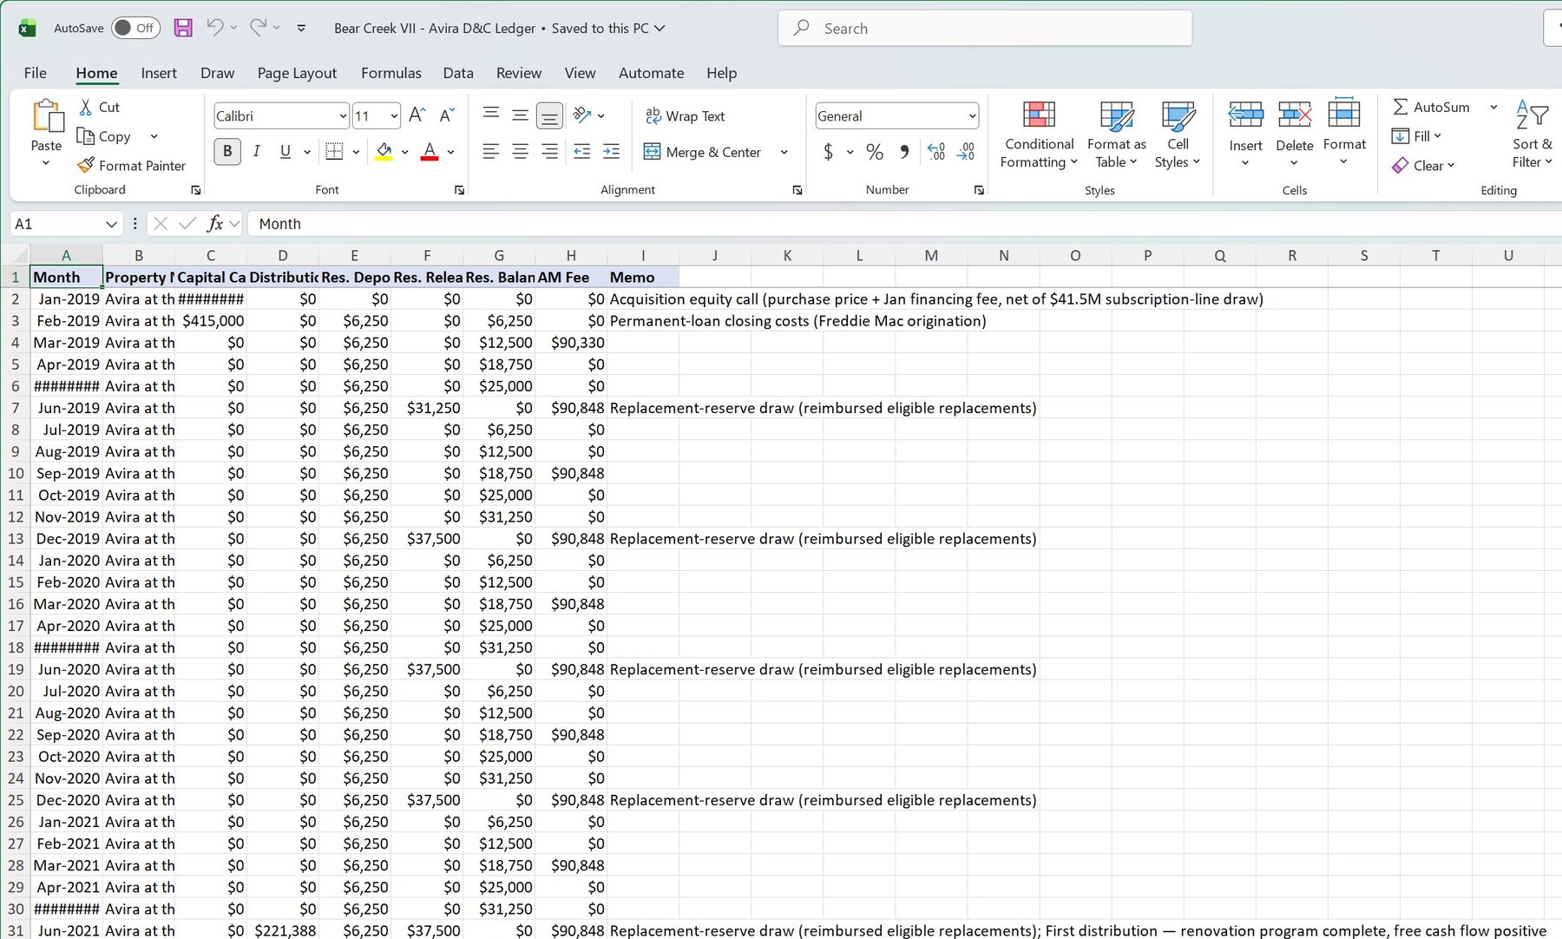
Task: Switch to the Page Layout tab
Action: [297, 73]
